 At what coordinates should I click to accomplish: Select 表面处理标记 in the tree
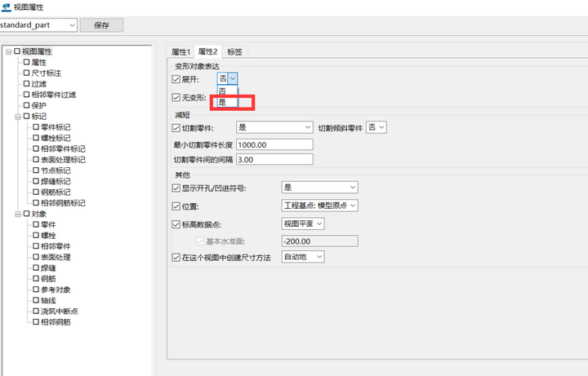coord(63,161)
